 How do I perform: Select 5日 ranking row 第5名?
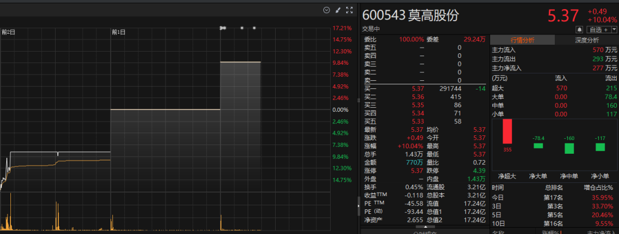[x=554, y=214]
